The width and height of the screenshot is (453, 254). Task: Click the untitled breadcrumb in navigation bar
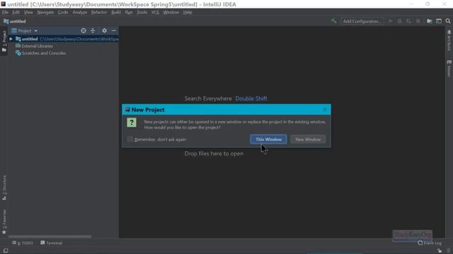[x=15, y=21]
